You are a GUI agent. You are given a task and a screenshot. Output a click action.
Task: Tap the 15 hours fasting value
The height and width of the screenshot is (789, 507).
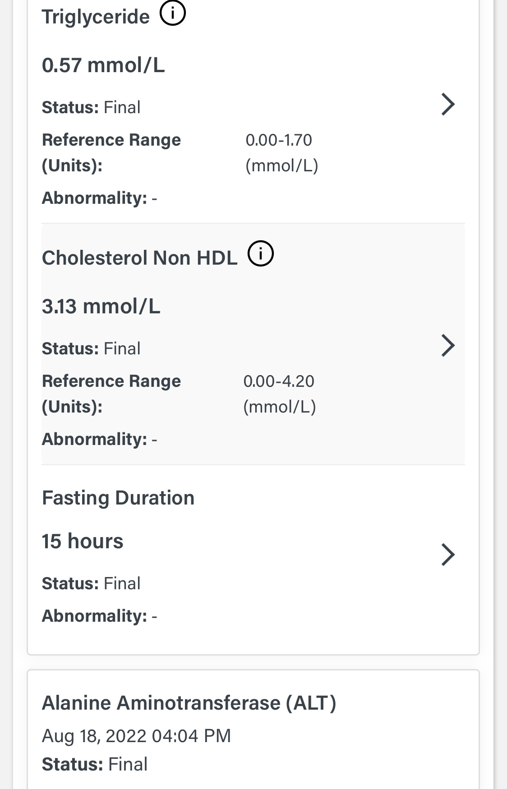(83, 541)
